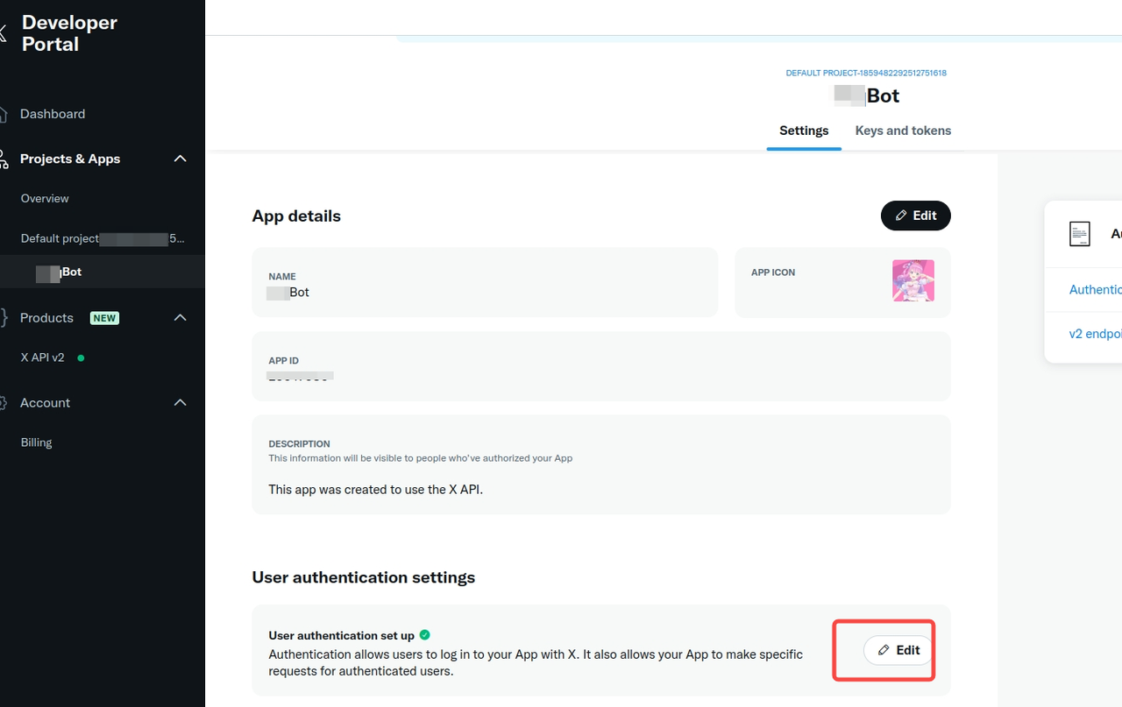The width and height of the screenshot is (1122, 707).
Task: Open the Account menu label
Action: click(x=45, y=403)
